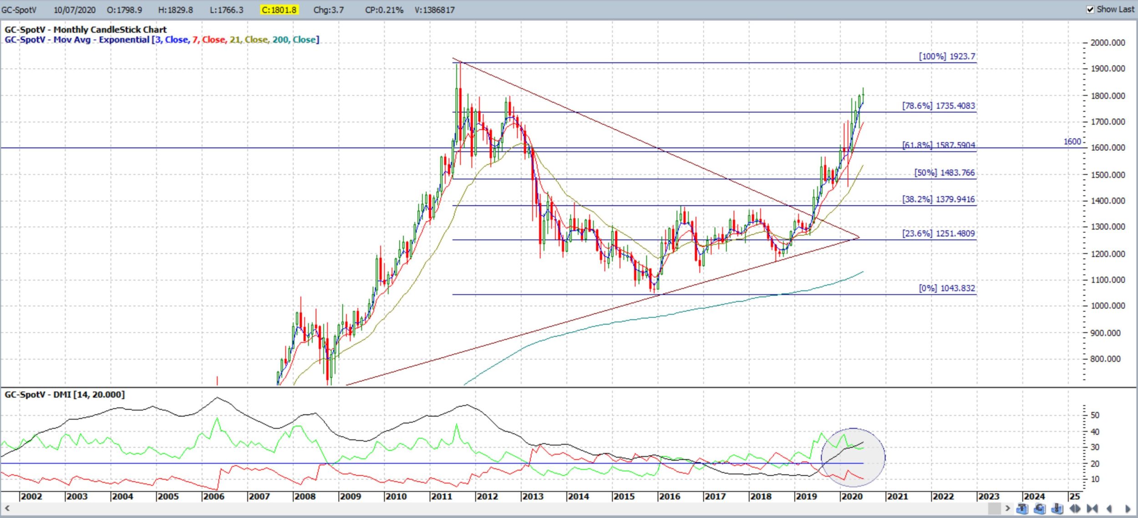1138x518 pixels.
Task: Click the 2011 year marker on time axis
Action: tap(441, 497)
